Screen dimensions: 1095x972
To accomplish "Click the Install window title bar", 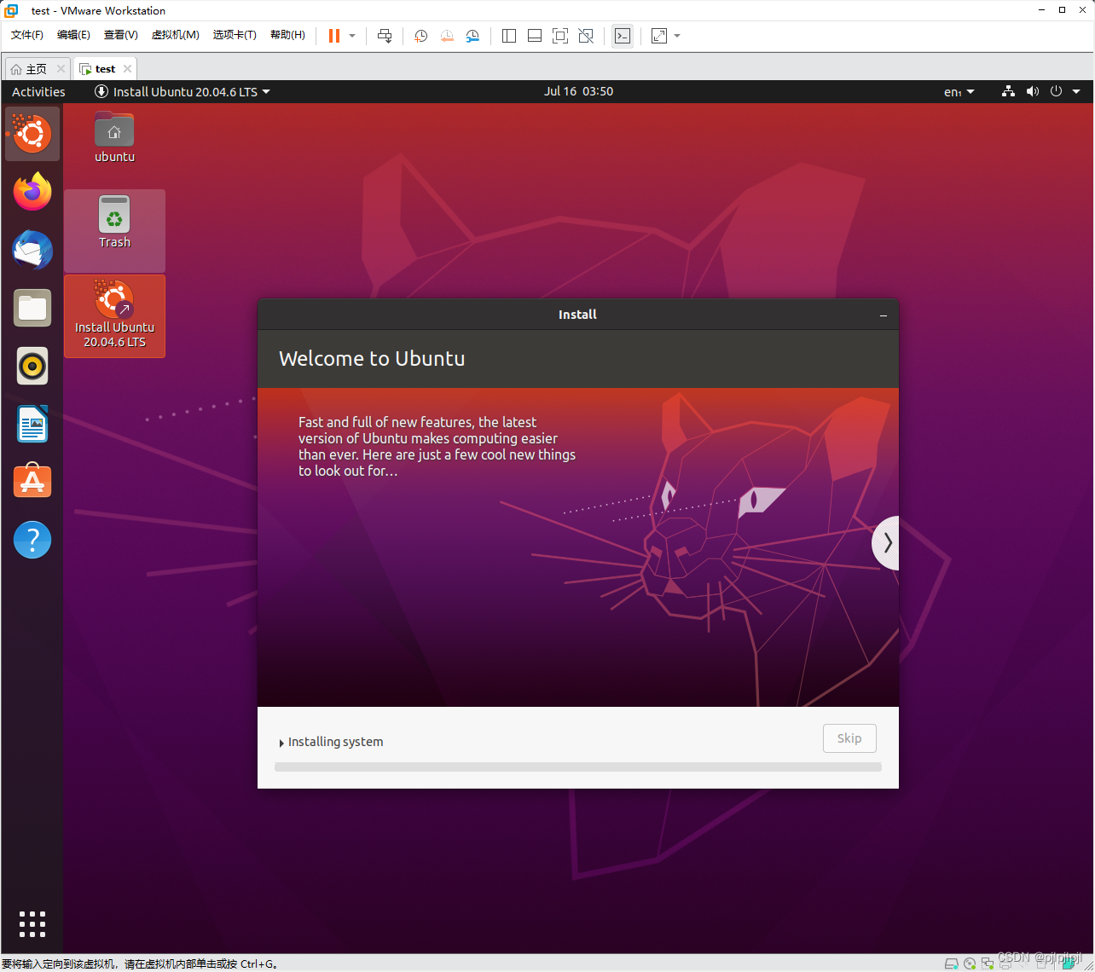I will (x=578, y=315).
